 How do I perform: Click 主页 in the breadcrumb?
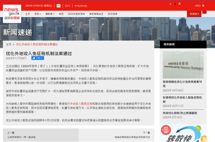point(9,45)
